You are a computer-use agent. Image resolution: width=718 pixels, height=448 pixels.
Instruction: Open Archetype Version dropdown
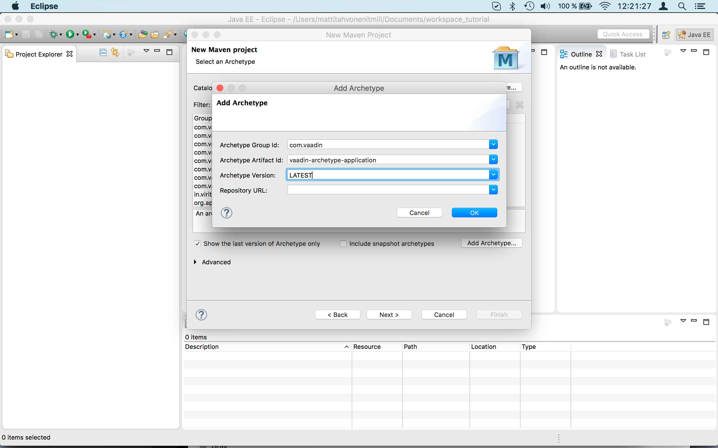[x=493, y=175]
